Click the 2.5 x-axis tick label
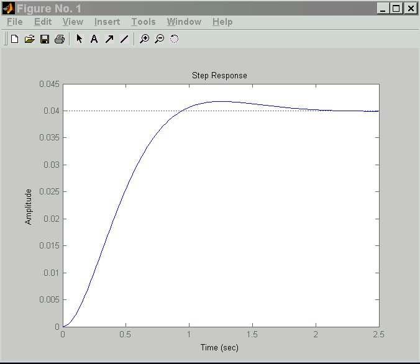The height and width of the screenshot is (364, 420). (x=378, y=334)
